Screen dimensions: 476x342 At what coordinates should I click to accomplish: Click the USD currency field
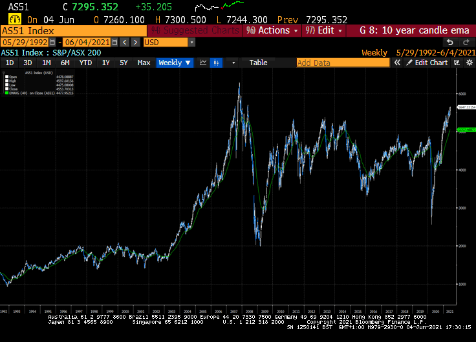(166, 42)
